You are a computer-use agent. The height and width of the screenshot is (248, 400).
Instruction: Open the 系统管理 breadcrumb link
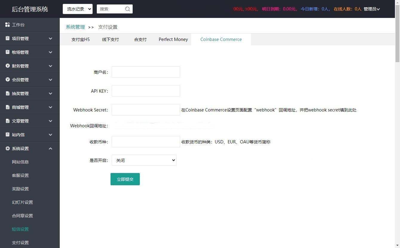(75, 27)
